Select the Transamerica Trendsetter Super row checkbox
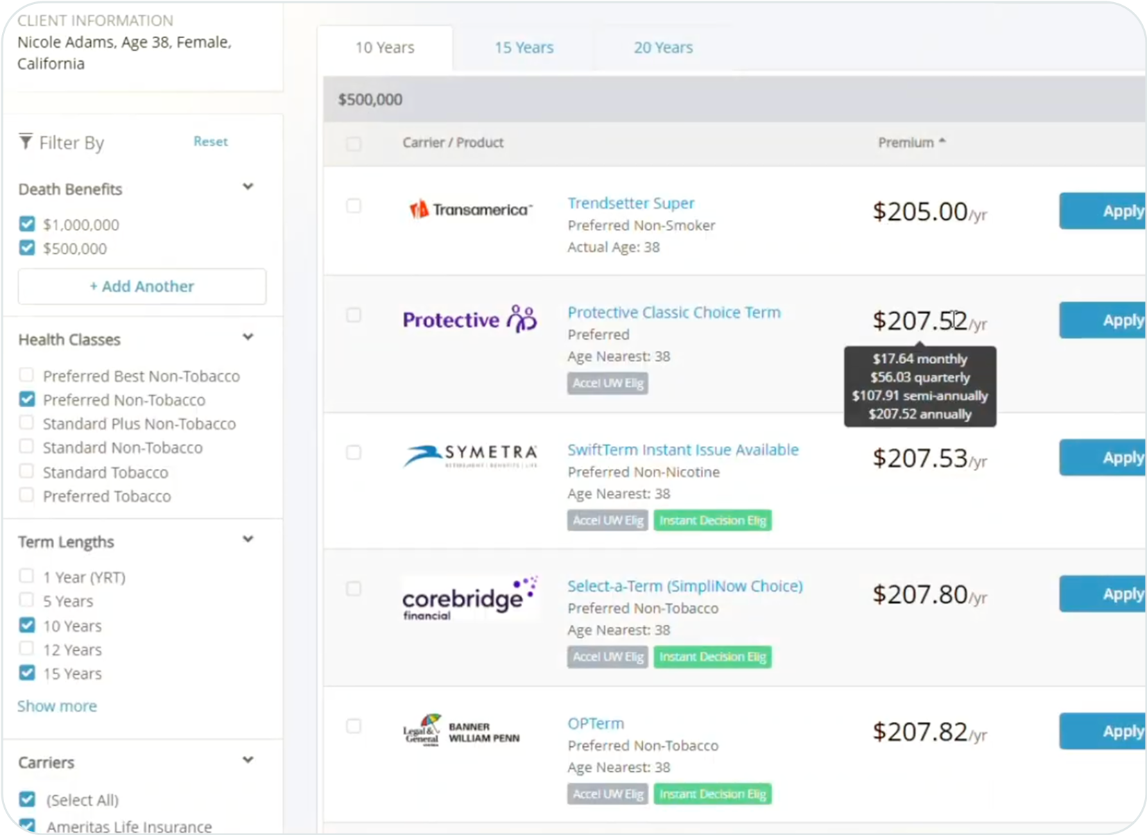This screenshot has height=835, width=1147. click(354, 206)
